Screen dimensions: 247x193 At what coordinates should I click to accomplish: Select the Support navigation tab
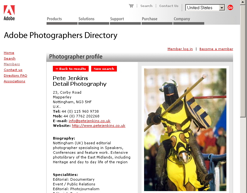(117, 19)
